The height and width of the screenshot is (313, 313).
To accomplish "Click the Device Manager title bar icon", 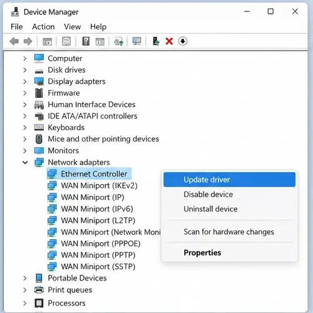I will point(15,12).
